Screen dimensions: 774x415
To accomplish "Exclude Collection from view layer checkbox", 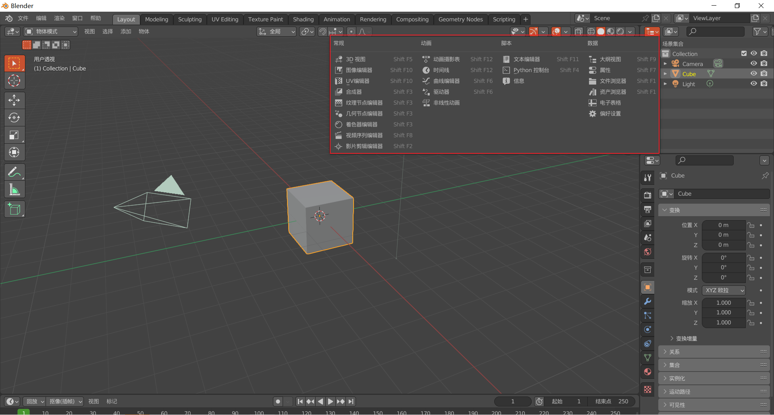I will coord(744,54).
